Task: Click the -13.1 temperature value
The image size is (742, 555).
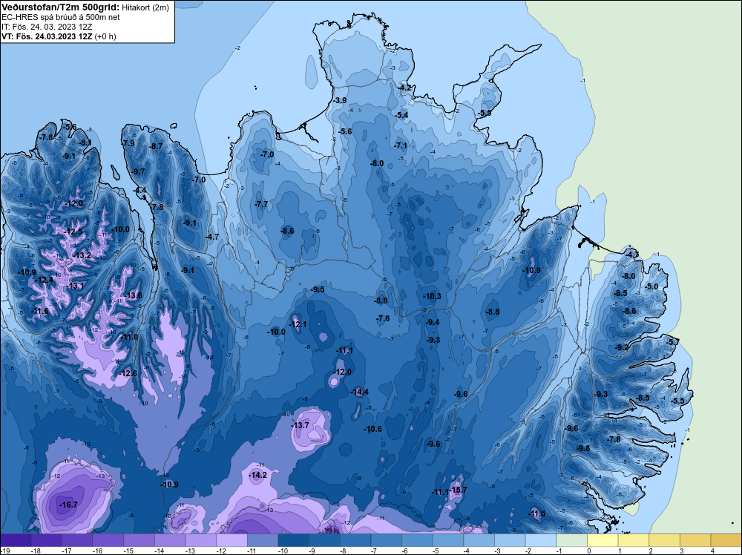Action: tap(75, 286)
